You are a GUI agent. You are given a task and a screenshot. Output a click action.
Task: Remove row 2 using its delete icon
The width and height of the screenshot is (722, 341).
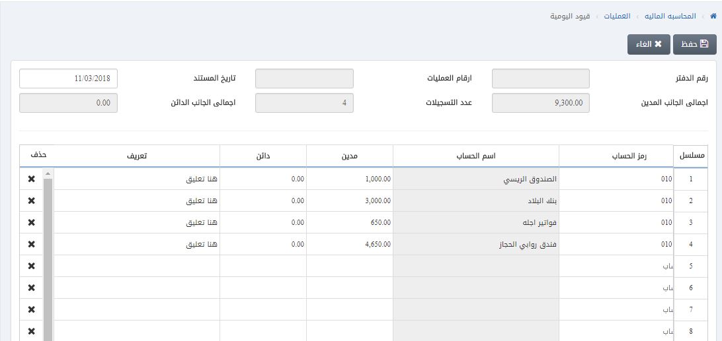tap(31, 201)
